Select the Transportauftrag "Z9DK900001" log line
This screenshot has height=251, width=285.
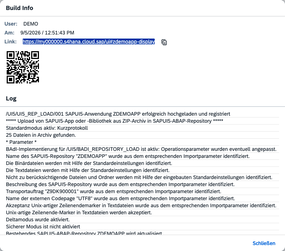142,191
